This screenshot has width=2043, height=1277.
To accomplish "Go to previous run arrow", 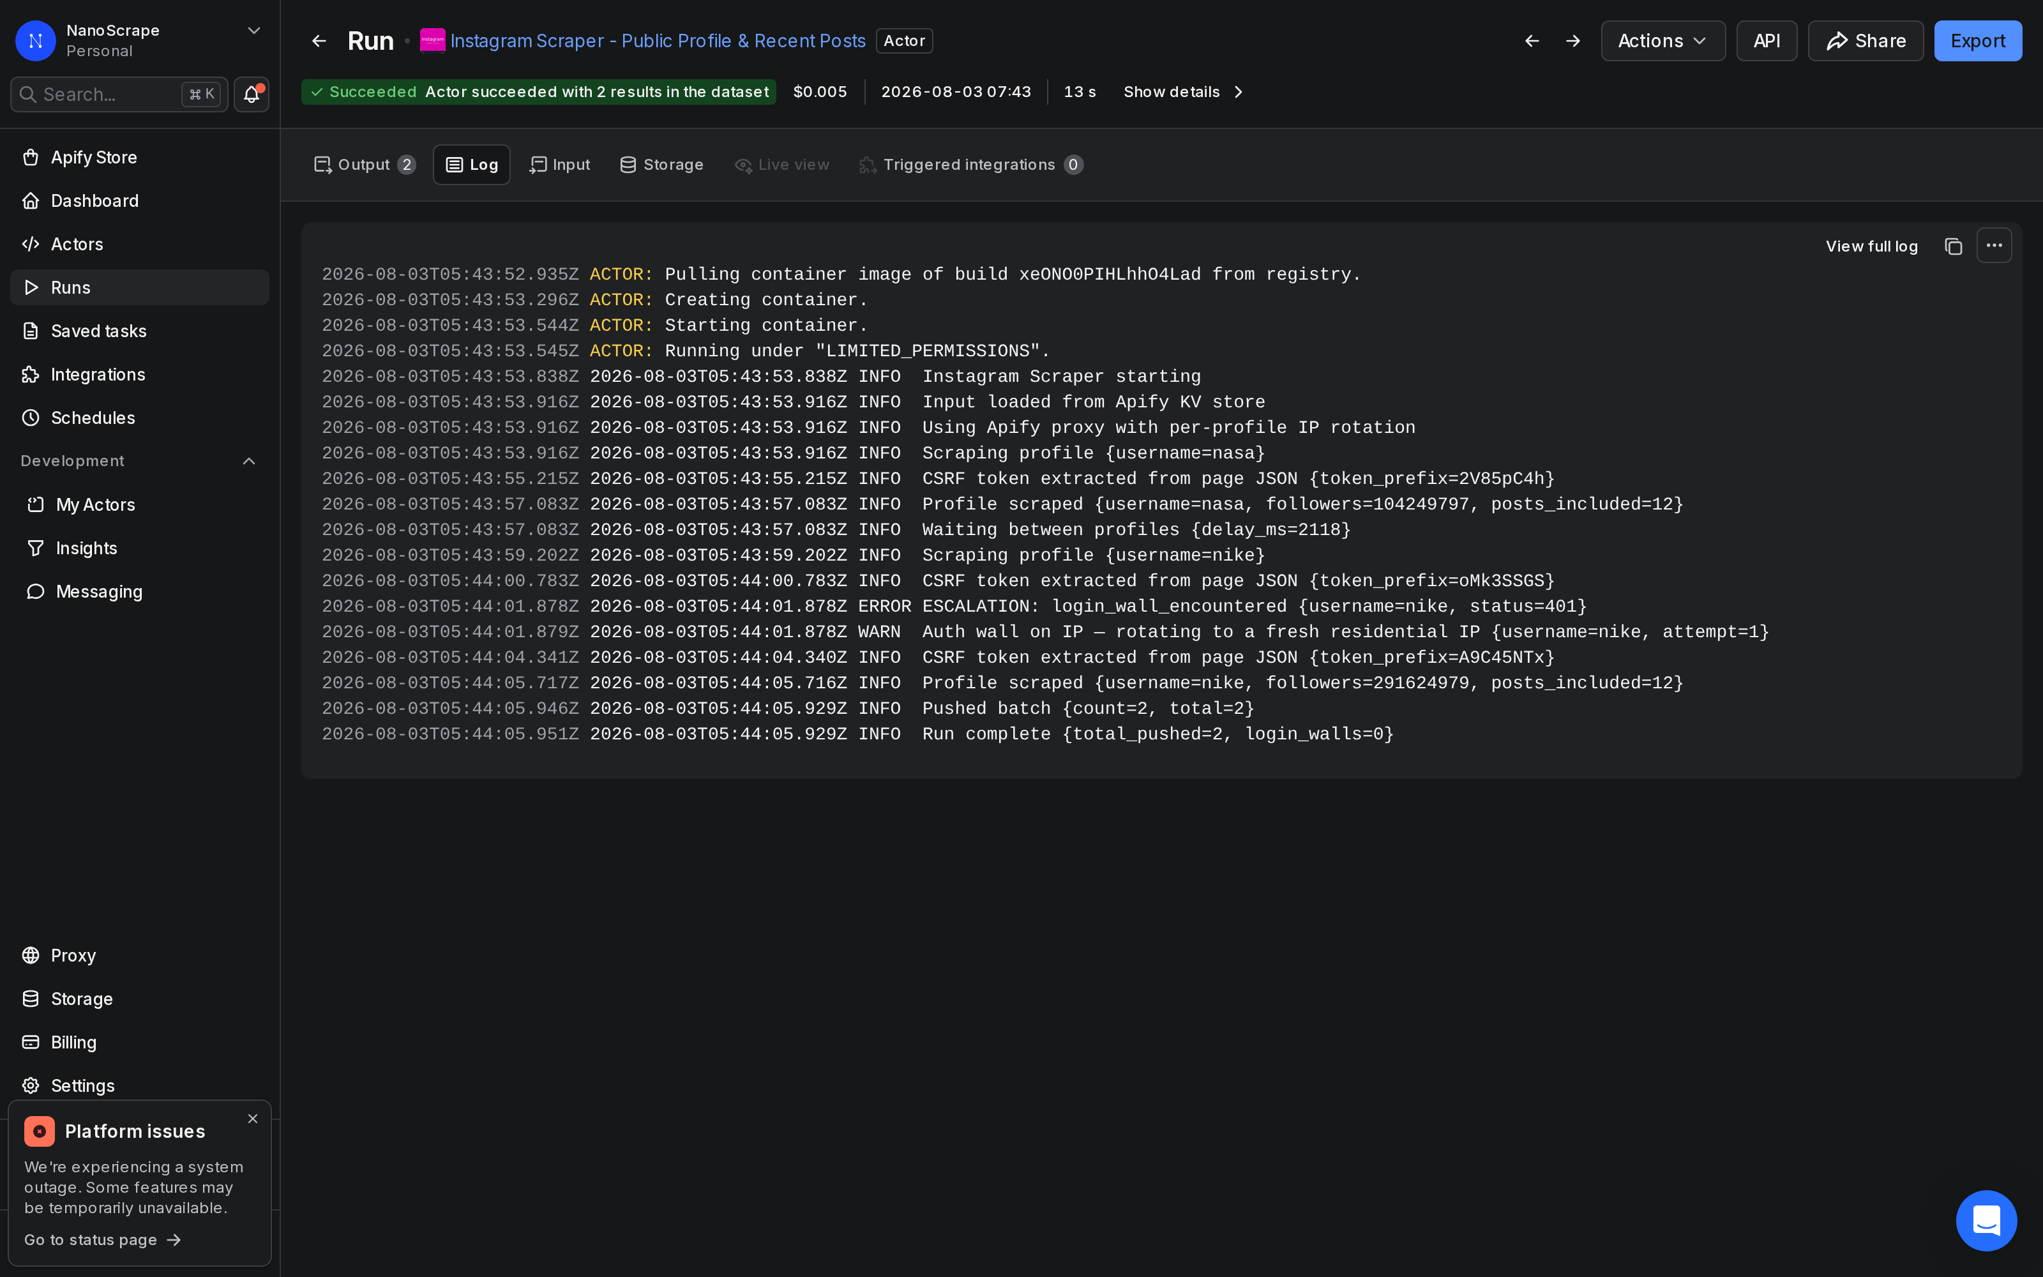I will coord(1532,40).
